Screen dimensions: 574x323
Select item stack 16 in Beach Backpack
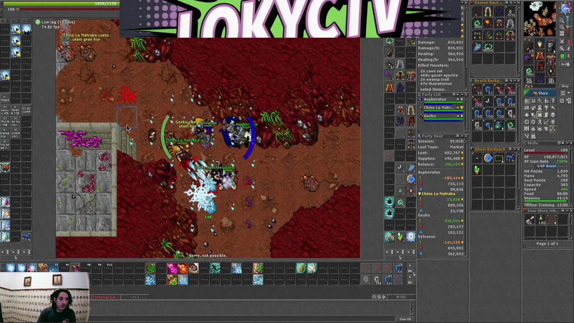[488, 126]
